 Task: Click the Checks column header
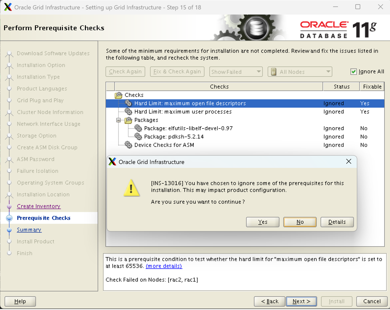tap(219, 87)
